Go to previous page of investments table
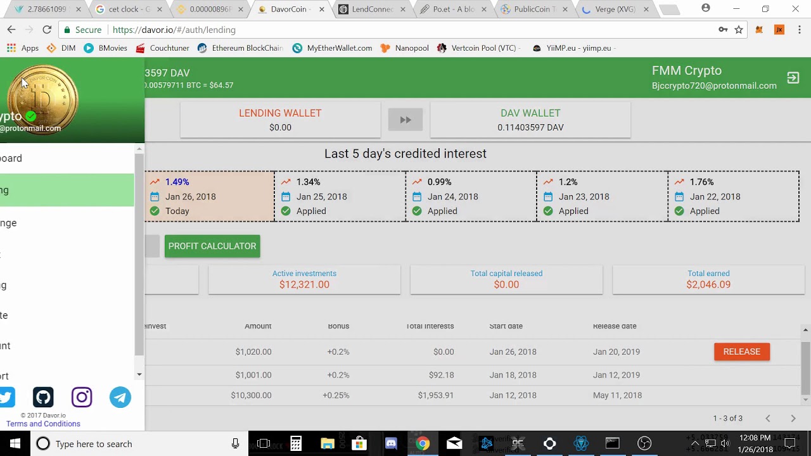811x456 pixels. [x=768, y=418]
